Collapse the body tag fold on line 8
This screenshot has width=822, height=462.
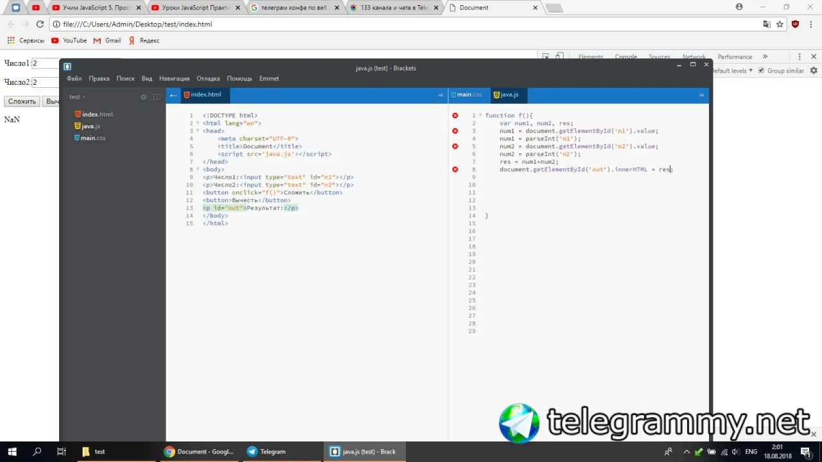[x=198, y=169]
